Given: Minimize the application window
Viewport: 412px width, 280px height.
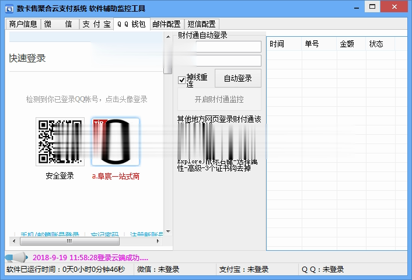Looking at the screenshot, I should (x=357, y=8).
